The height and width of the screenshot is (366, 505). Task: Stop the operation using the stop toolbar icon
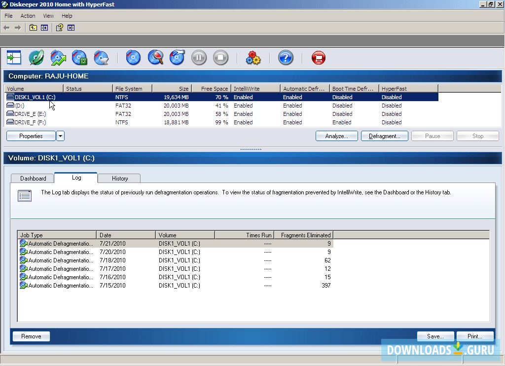220,57
